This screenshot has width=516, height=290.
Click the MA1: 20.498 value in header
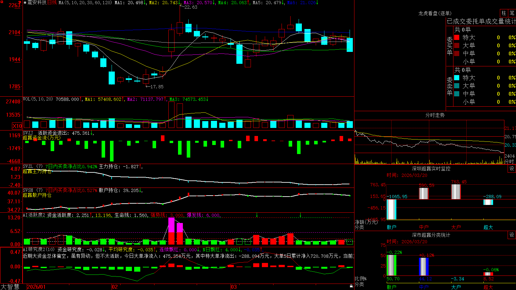pos(129,3)
